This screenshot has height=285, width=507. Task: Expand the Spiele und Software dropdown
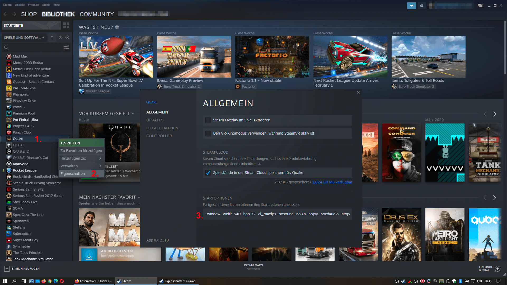pos(24,37)
